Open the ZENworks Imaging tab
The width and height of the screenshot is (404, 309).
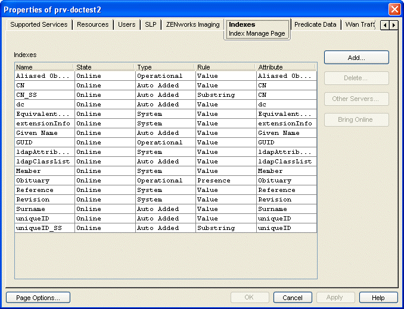click(192, 25)
